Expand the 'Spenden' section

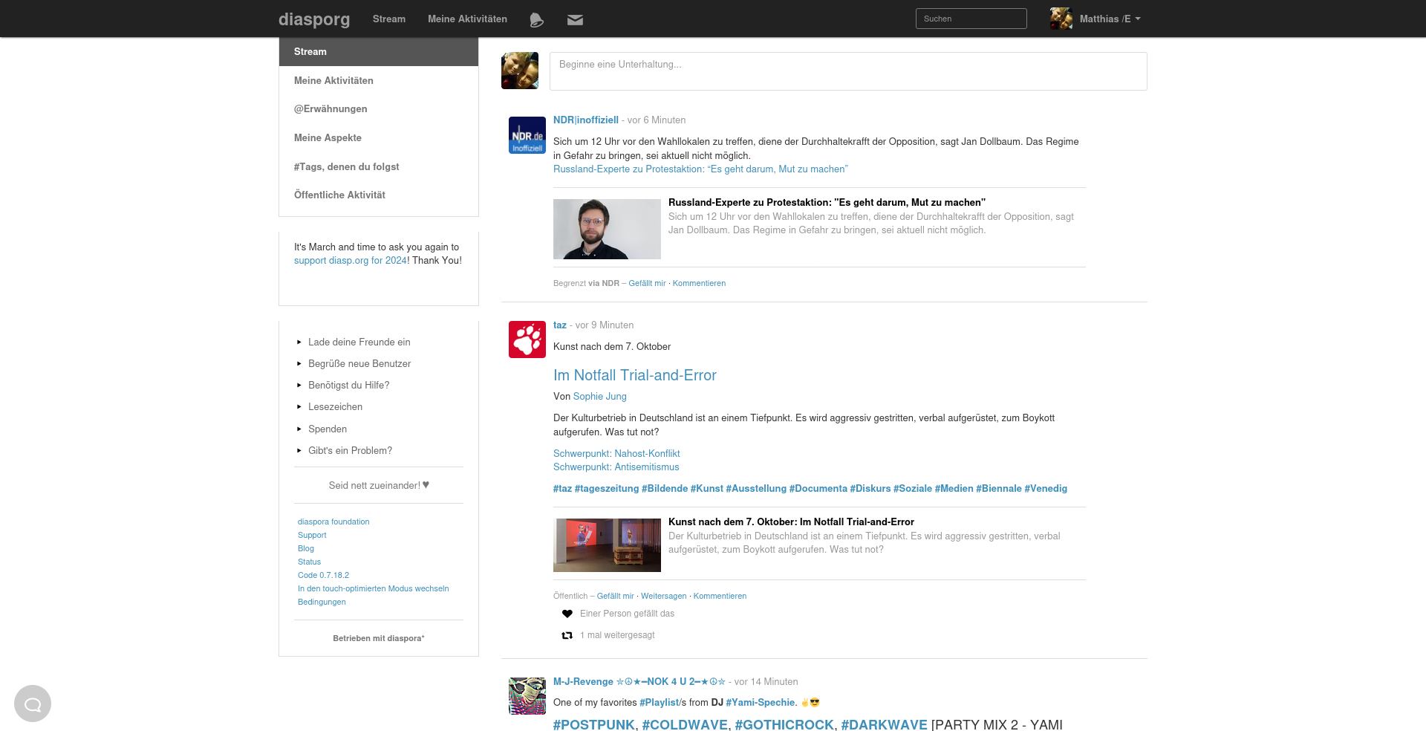(x=327, y=429)
